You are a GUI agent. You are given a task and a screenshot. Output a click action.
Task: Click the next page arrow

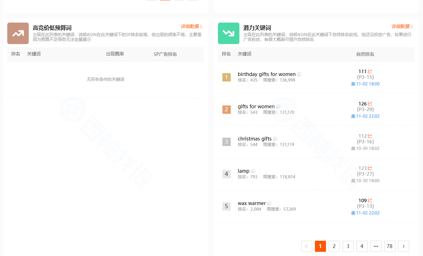pyautogui.click(x=403, y=246)
